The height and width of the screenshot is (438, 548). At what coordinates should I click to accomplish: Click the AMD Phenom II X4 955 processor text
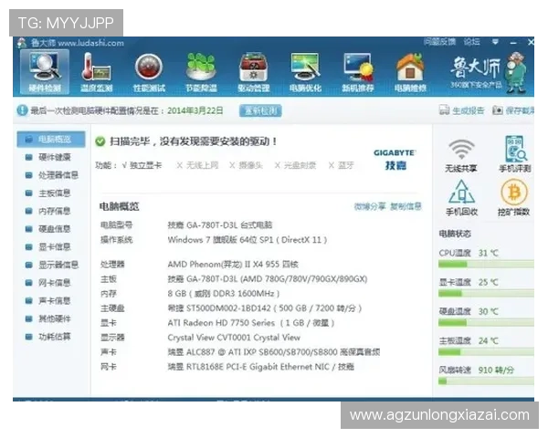click(233, 264)
